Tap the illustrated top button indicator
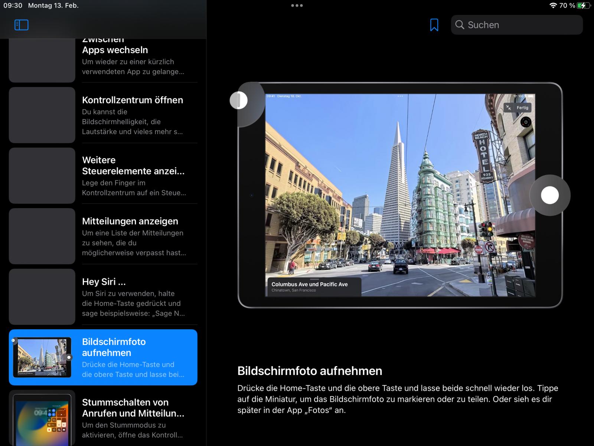The height and width of the screenshot is (446, 594). [x=238, y=100]
